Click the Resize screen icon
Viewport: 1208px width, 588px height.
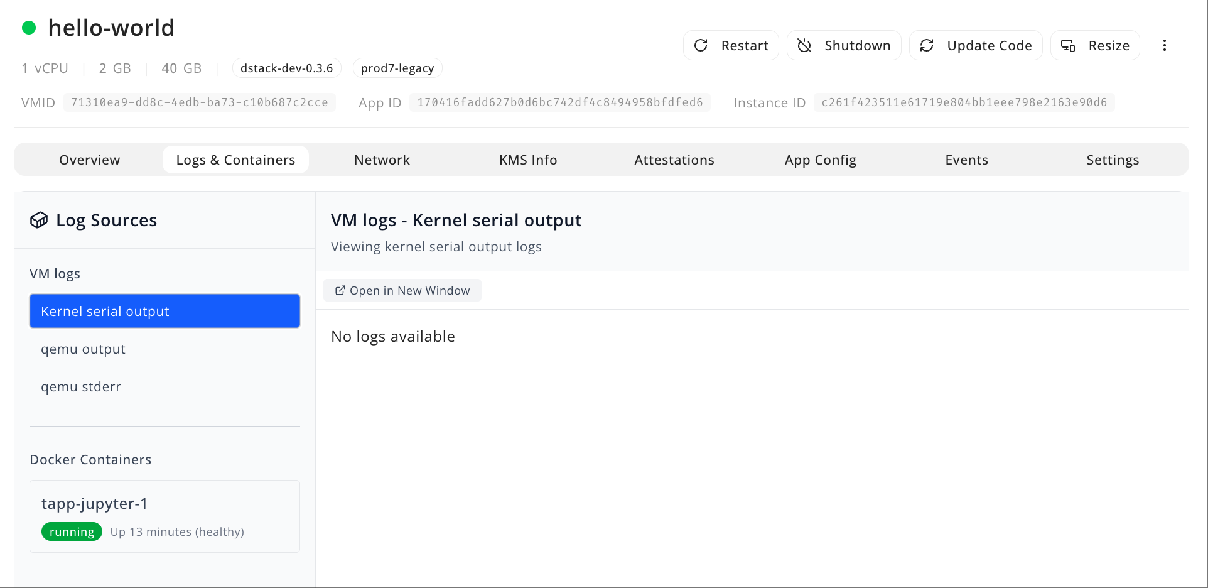tap(1068, 45)
